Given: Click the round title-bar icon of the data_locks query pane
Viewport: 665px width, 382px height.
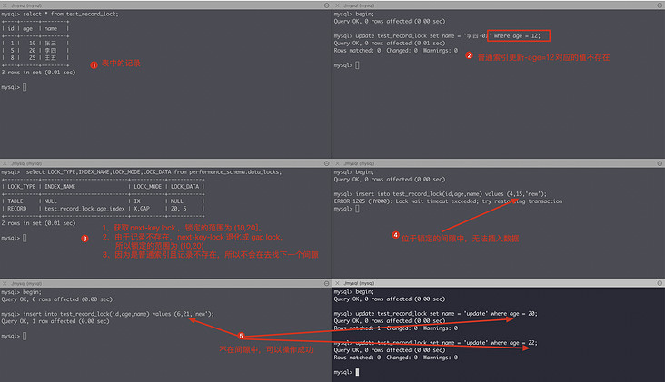Looking at the screenshot, I should [326, 163].
